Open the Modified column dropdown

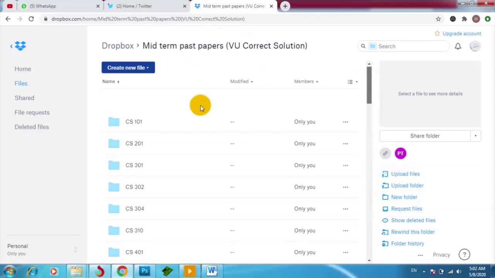[241, 81]
